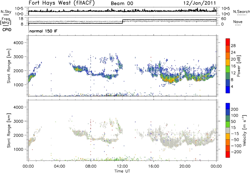Click the "28" tick label on Power colorbar

[233, 46]
